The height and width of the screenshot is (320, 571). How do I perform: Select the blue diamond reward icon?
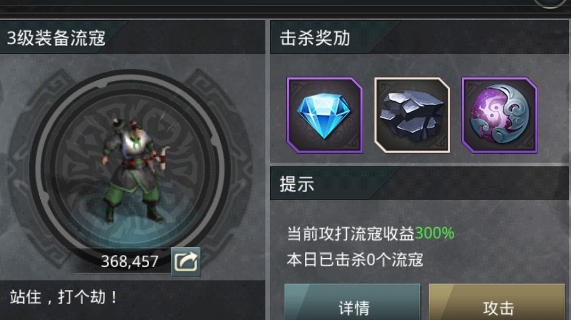(x=325, y=115)
